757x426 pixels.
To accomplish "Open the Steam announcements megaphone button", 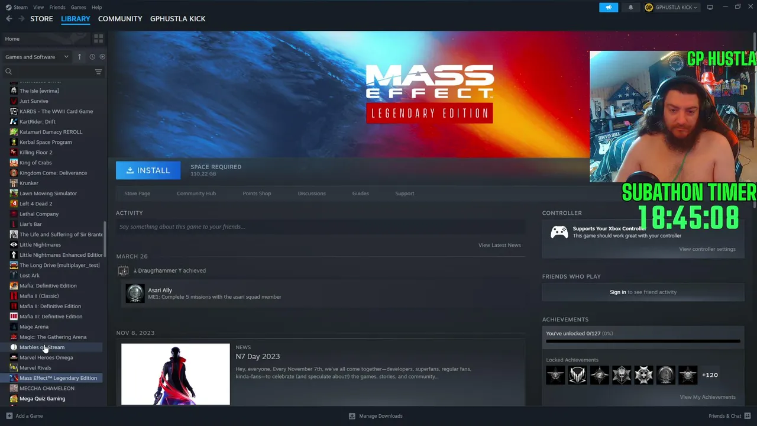I will (x=609, y=7).
